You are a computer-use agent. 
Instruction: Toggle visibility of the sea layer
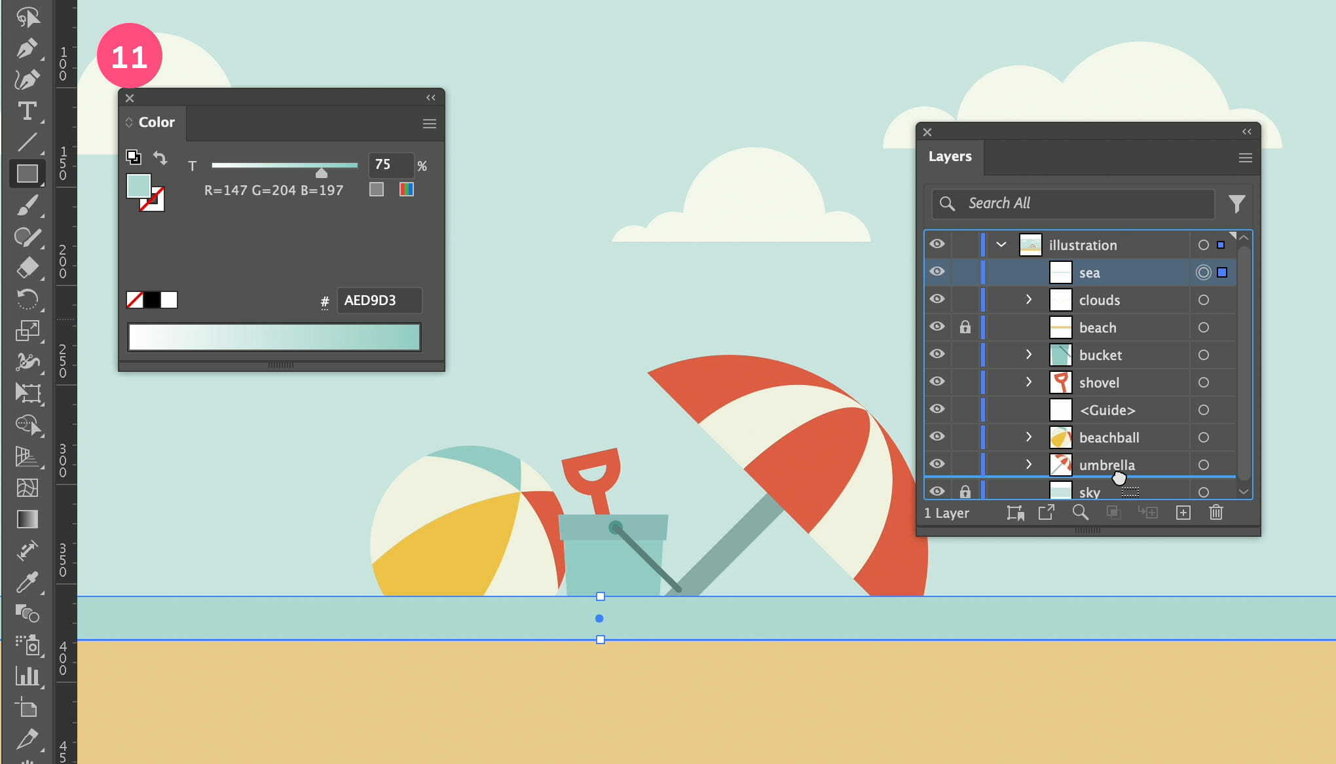937,272
